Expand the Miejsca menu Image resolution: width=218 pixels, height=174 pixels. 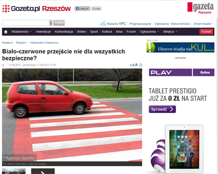pos(170,32)
